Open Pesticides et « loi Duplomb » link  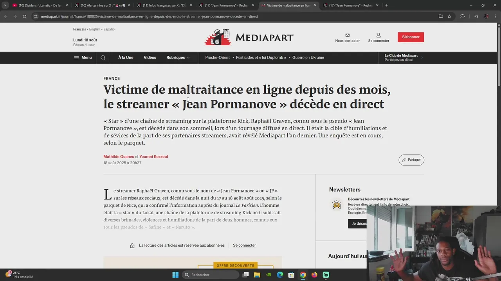pyautogui.click(x=261, y=57)
